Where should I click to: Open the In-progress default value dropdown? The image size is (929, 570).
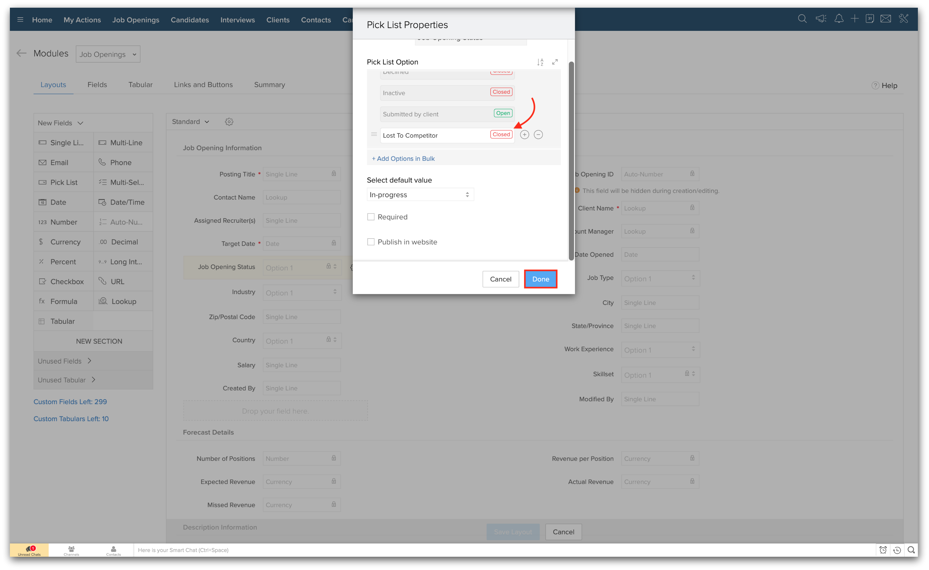tap(420, 194)
